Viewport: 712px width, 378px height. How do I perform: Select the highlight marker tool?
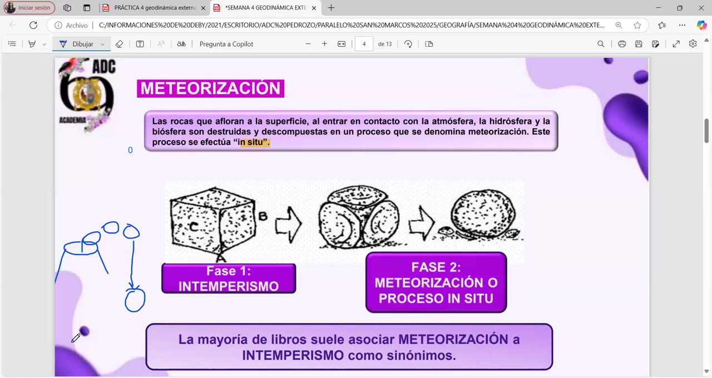coord(32,44)
